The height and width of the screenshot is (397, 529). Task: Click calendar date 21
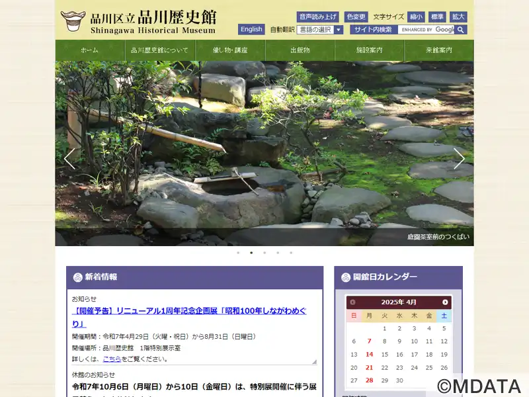pos(369,368)
